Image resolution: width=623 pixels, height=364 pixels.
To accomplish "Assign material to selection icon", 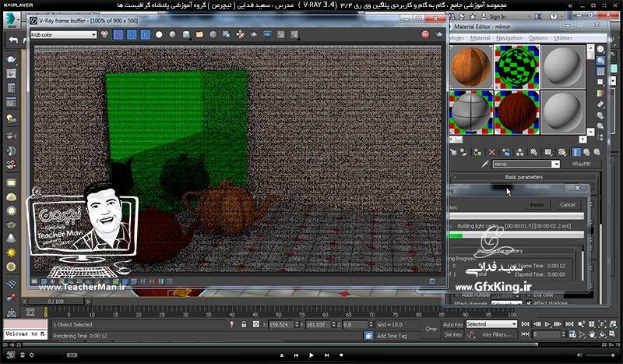I will point(478,152).
